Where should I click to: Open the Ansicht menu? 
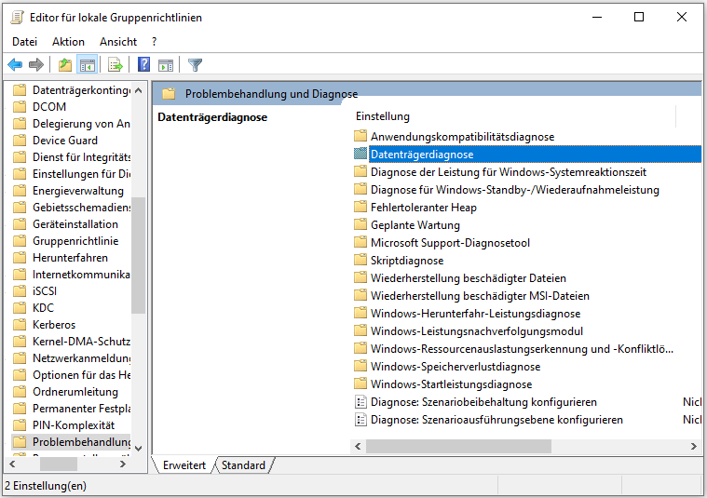point(118,42)
